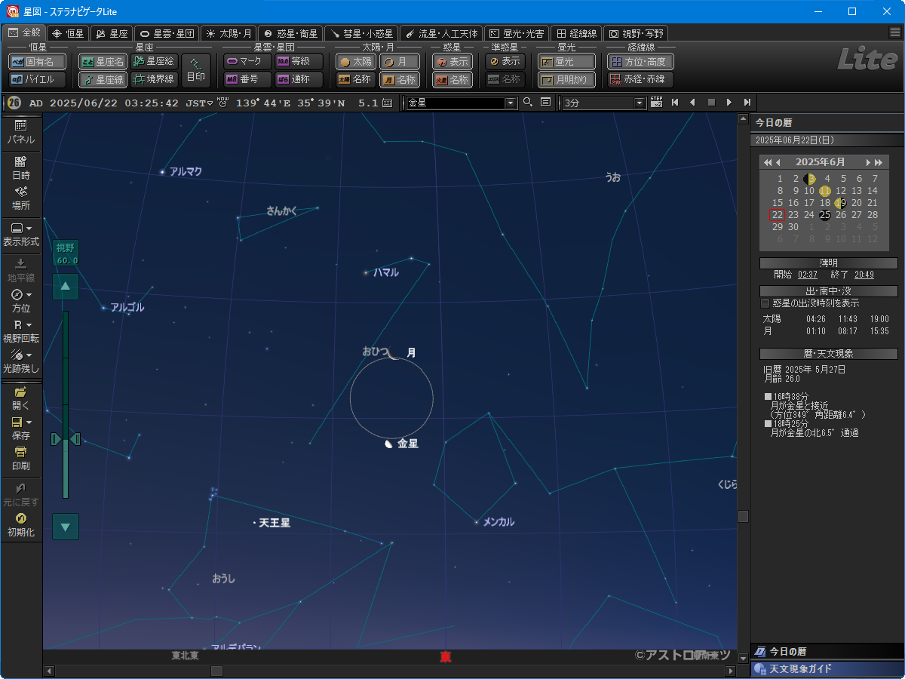This screenshot has height=679, width=905.
Task: Toggle 固有名 star proper names
Action: 37,61
